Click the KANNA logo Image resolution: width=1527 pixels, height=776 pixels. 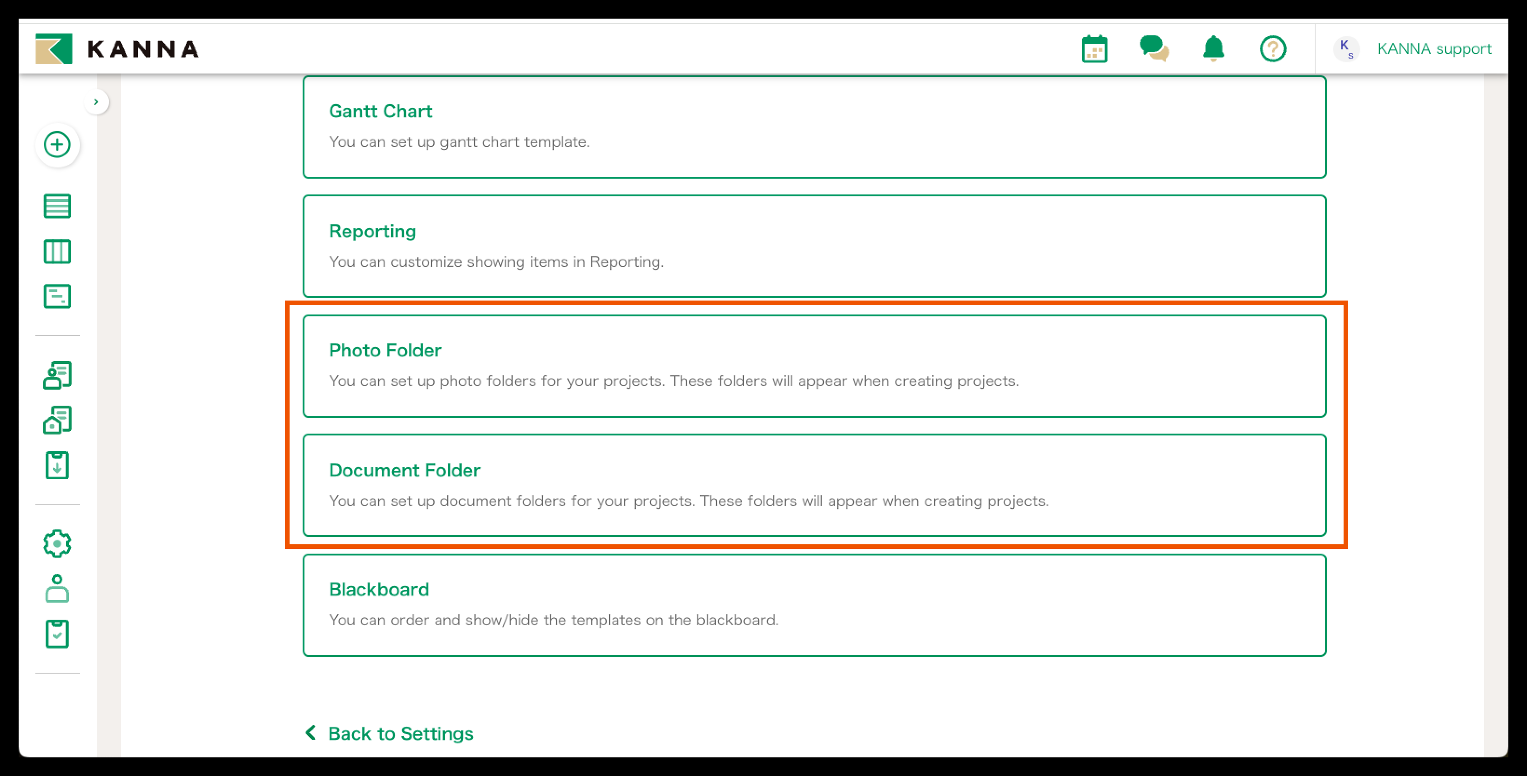pyautogui.click(x=117, y=48)
